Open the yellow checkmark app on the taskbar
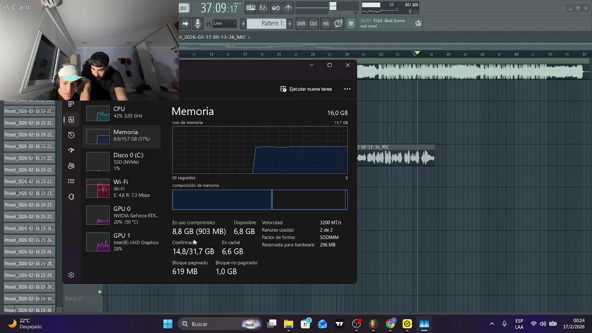This screenshot has width=592, height=333. (407, 324)
